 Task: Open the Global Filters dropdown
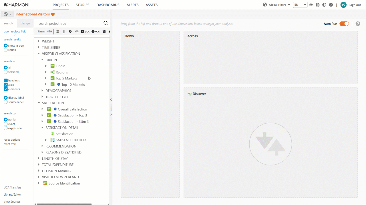(279, 5)
